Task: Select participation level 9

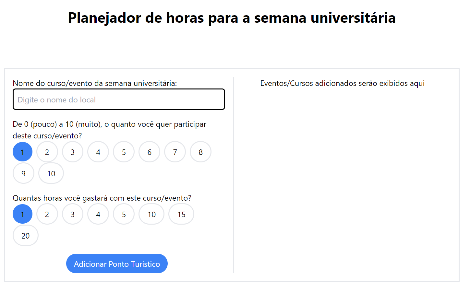Action: tap(23, 173)
